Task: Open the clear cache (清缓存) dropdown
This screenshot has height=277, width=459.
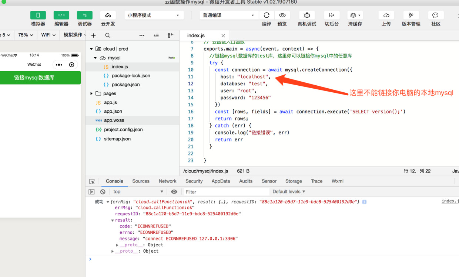Action: (355, 15)
